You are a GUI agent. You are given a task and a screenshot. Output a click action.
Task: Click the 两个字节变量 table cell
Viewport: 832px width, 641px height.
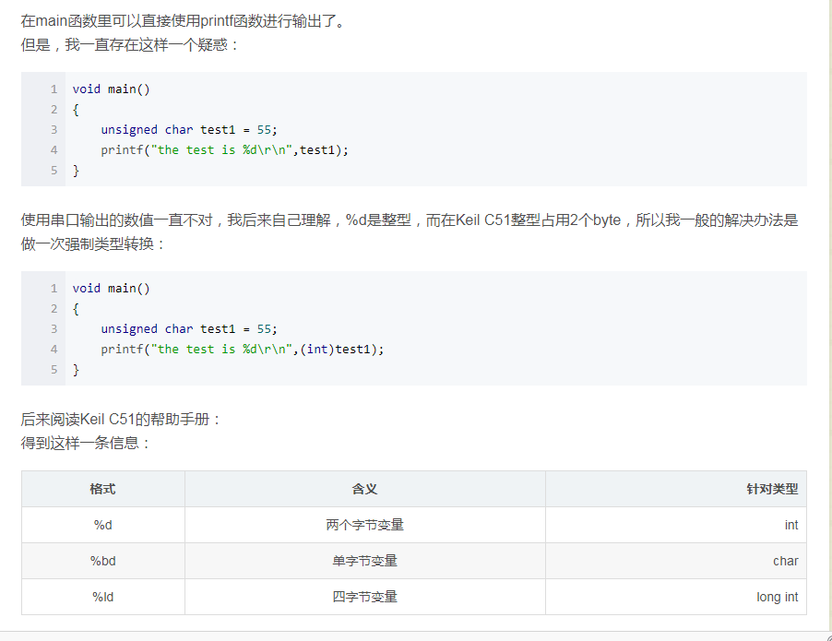pos(364,525)
